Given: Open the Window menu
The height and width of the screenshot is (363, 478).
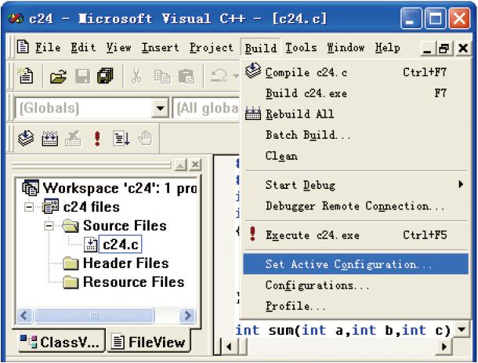Looking at the screenshot, I should click(346, 48).
